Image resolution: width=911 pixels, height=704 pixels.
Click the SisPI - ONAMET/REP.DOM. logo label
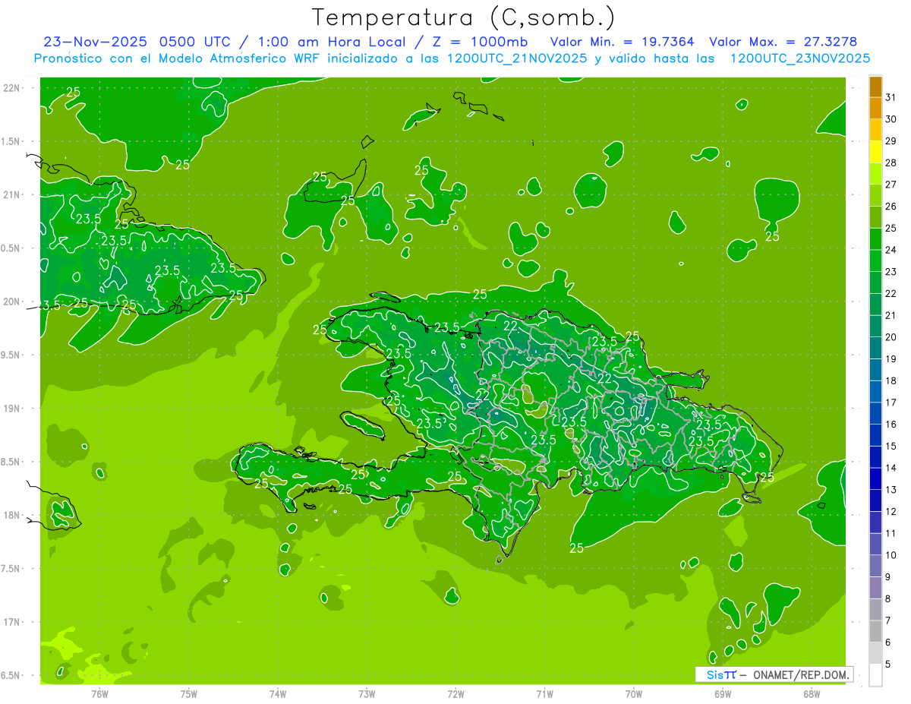click(x=774, y=674)
